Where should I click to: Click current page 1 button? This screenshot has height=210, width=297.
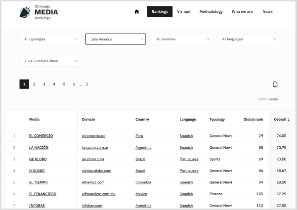[x=24, y=84]
